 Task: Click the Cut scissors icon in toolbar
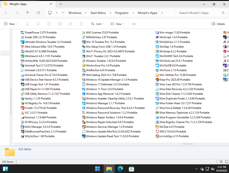27,24
